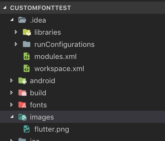This screenshot has width=165, height=141.
Task: Select the android folder name
Action: (43, 81)
